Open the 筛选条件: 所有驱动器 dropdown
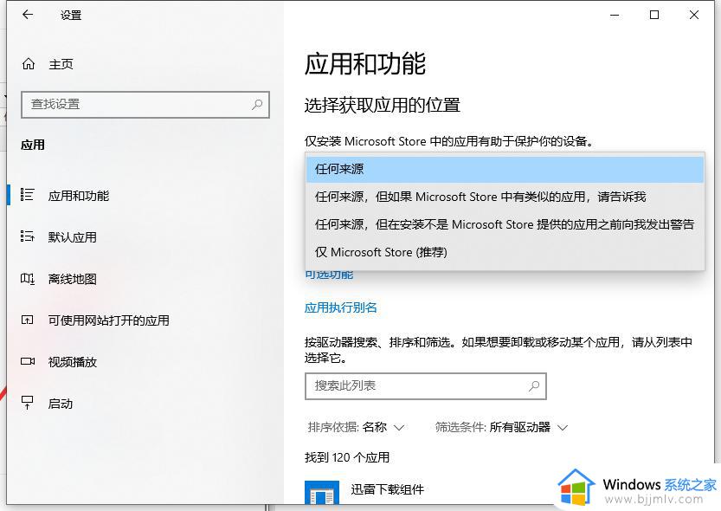Image resolution: width=721 pixels, height=511 pixels. (x=502, y=427)
